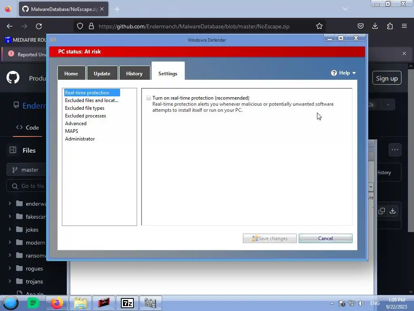Viewport: 414px width, 311px height.
Task: Click the volume speaker tray icon
Action: (x=361, y=303)
